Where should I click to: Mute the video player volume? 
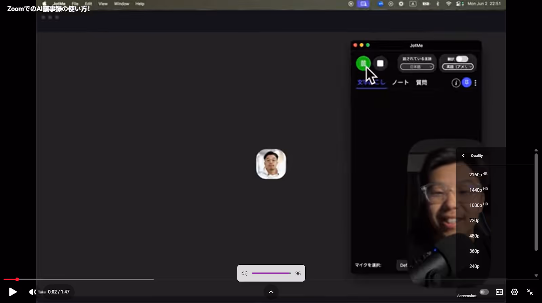click(x=33, y=292)
